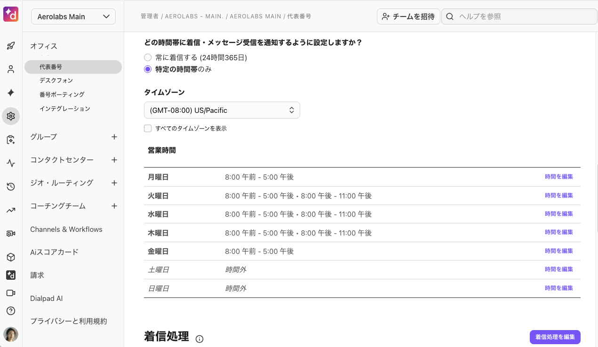Viewport: 598px width, 347px height.
Task: Select the contacts person icon in the left rail
Action: coord(11,69)
